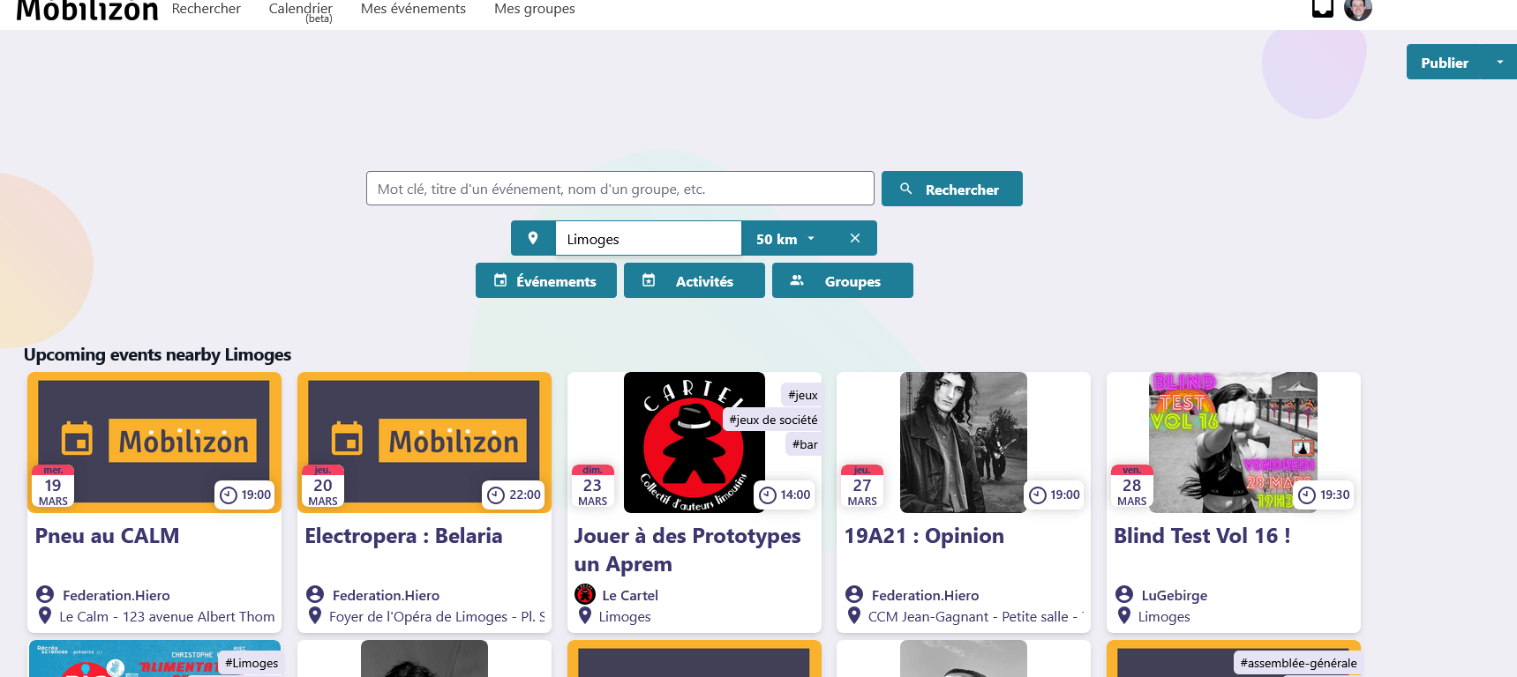Click Le Calm - 123 avenue Albert Thom address
This screenshot has height=677, width=1517.
[x=167, y=616]
